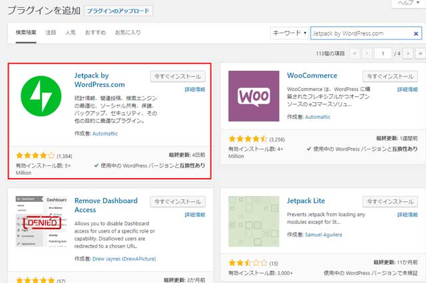Open the Jetpack Lite title link

306,201
